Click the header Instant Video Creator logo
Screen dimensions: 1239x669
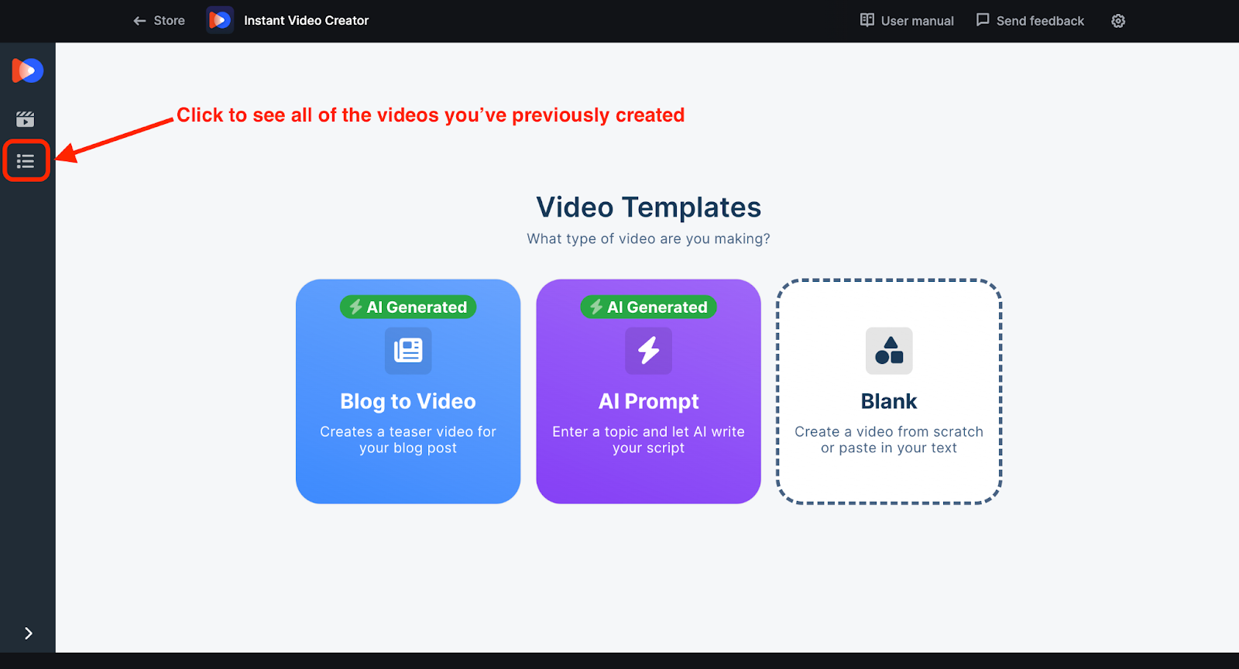[220, 20]
